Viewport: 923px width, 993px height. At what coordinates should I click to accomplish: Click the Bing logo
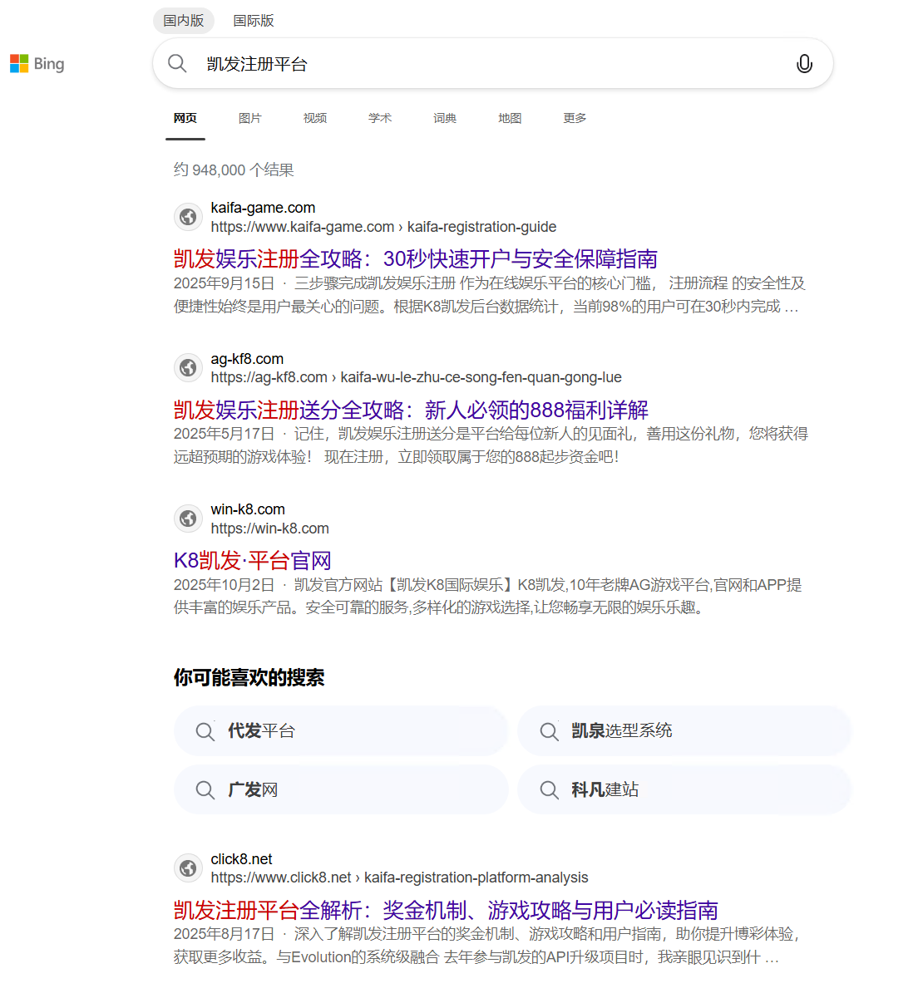click(37, 64)
